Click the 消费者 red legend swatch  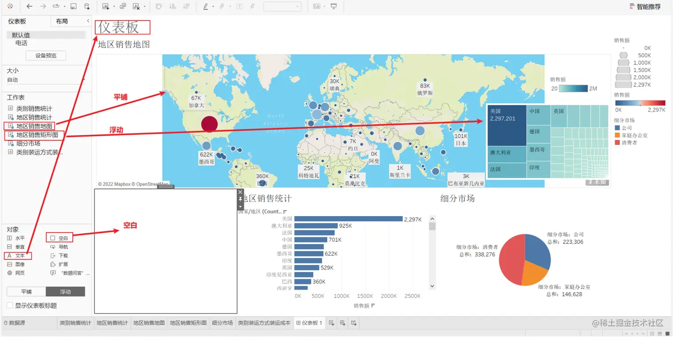(617, 143)
